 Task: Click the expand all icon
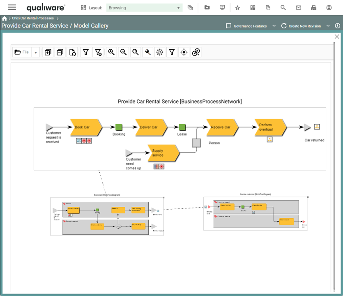click(48, 52)
